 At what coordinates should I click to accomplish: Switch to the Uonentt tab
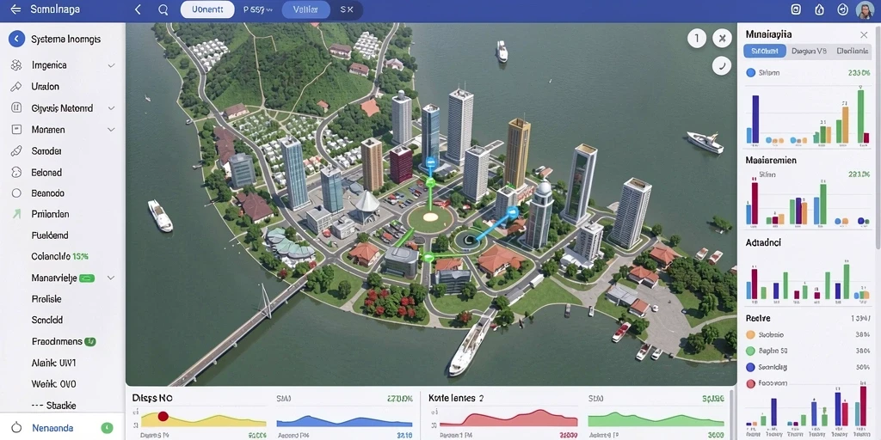207,9
